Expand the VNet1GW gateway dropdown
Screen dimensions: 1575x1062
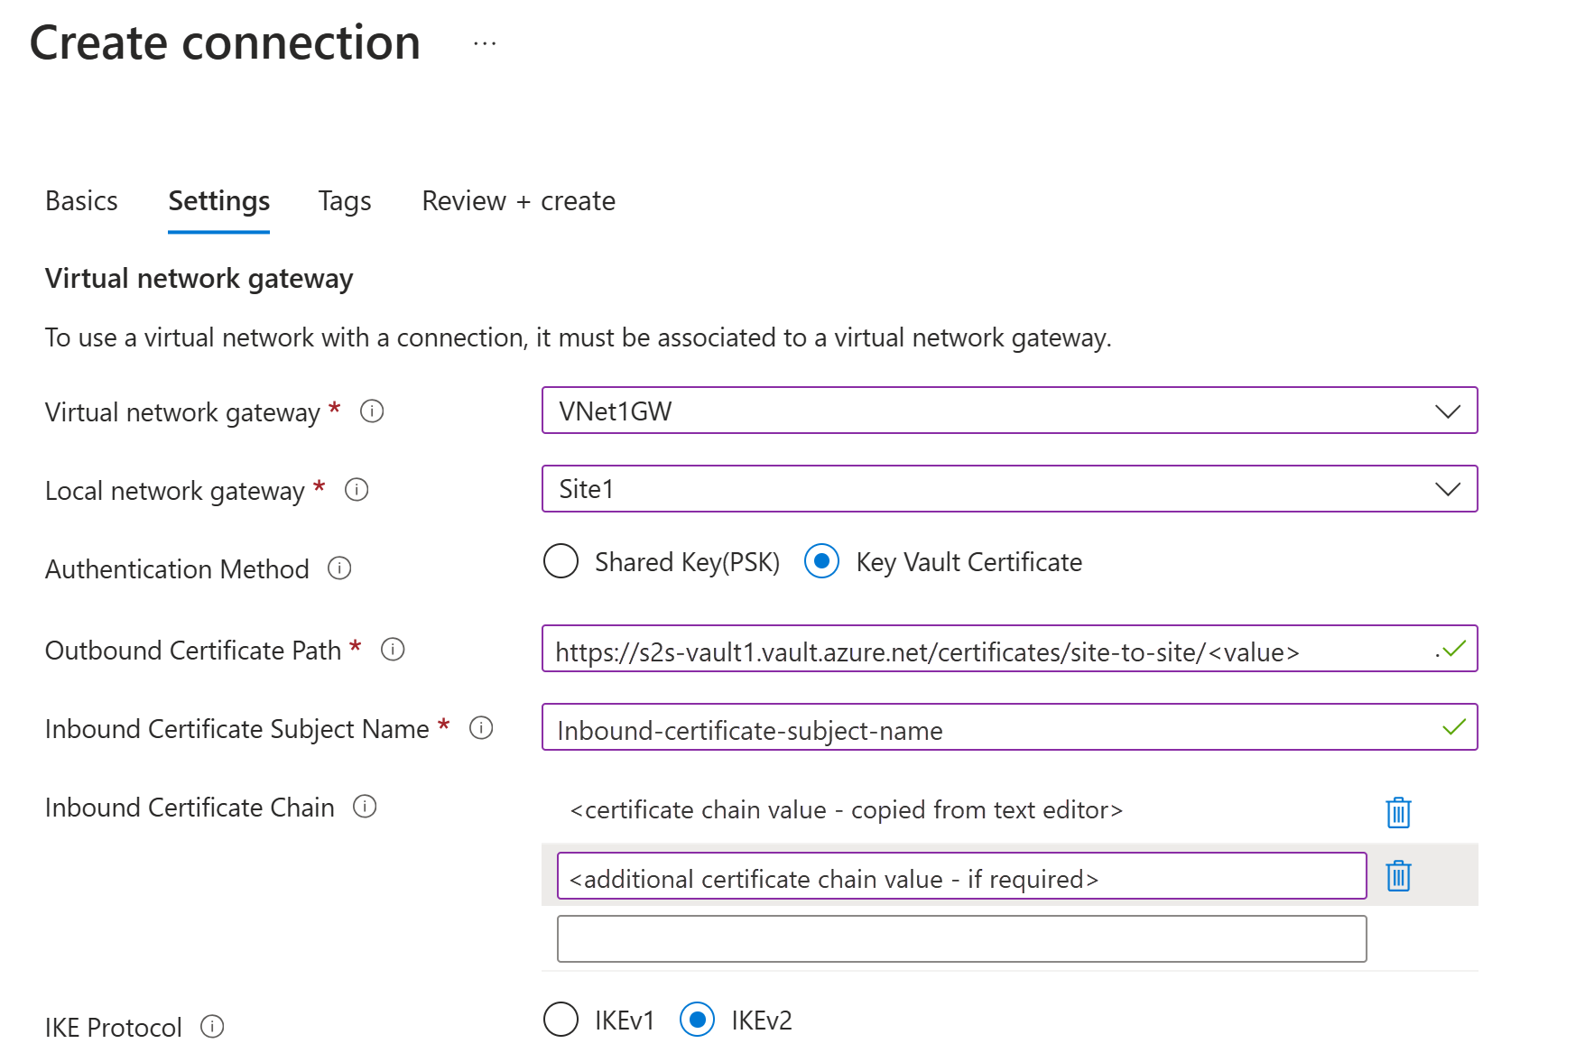(x=1009, y=411)
